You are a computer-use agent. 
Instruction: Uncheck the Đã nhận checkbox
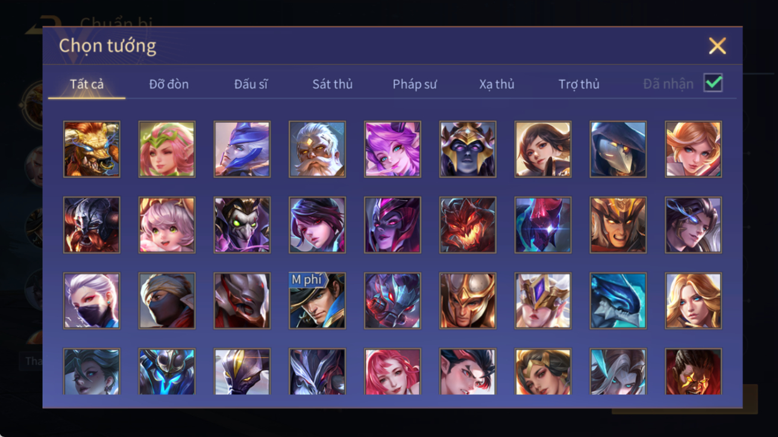[713, 84]
